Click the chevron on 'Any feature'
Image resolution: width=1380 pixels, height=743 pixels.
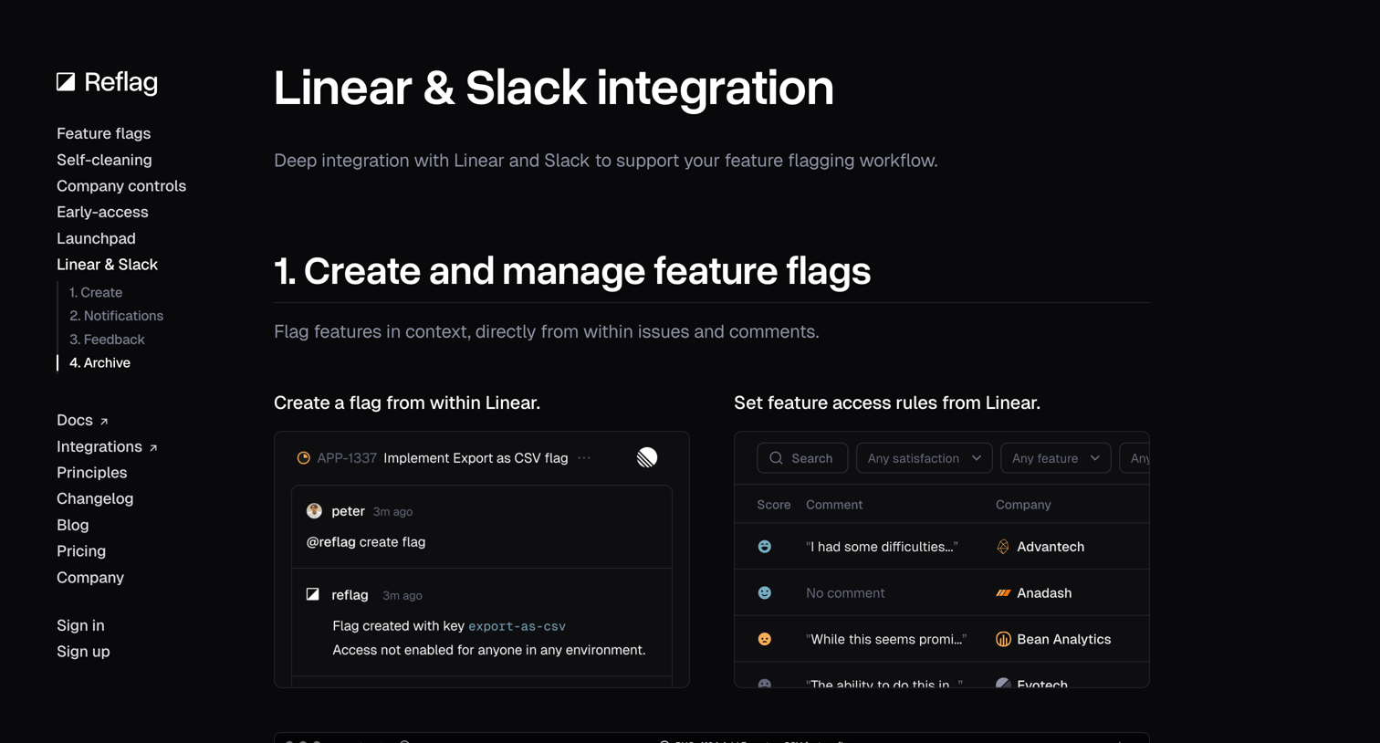pos(1095,458)
